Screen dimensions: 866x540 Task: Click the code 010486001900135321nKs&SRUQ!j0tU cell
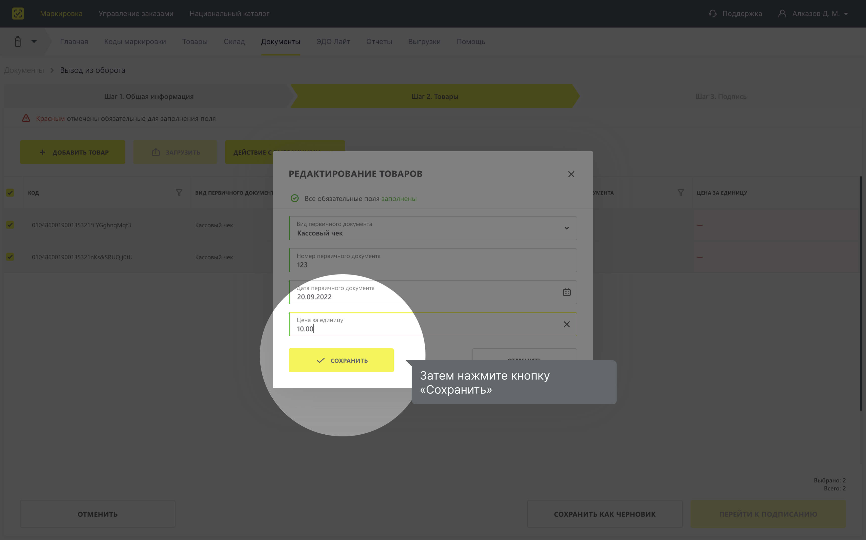pyautogui.click(x=82, y=257)
